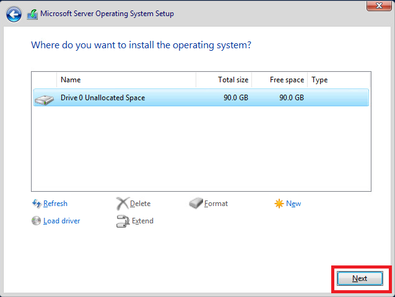Click the New star icon
Viewport: 395px width, 297px height.
(x=279, y=204)
